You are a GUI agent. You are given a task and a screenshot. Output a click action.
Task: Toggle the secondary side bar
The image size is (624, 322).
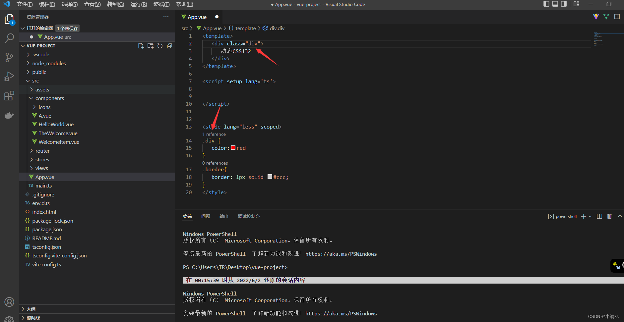[x=564, y=4]
